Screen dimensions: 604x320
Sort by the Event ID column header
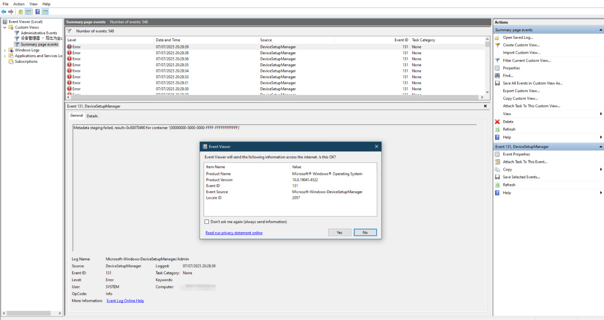372,40
